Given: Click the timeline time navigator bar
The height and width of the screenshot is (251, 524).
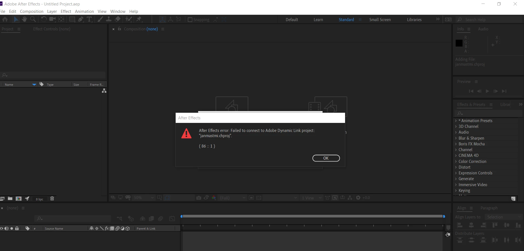Looking at the screenshot, I should point(312,216).
